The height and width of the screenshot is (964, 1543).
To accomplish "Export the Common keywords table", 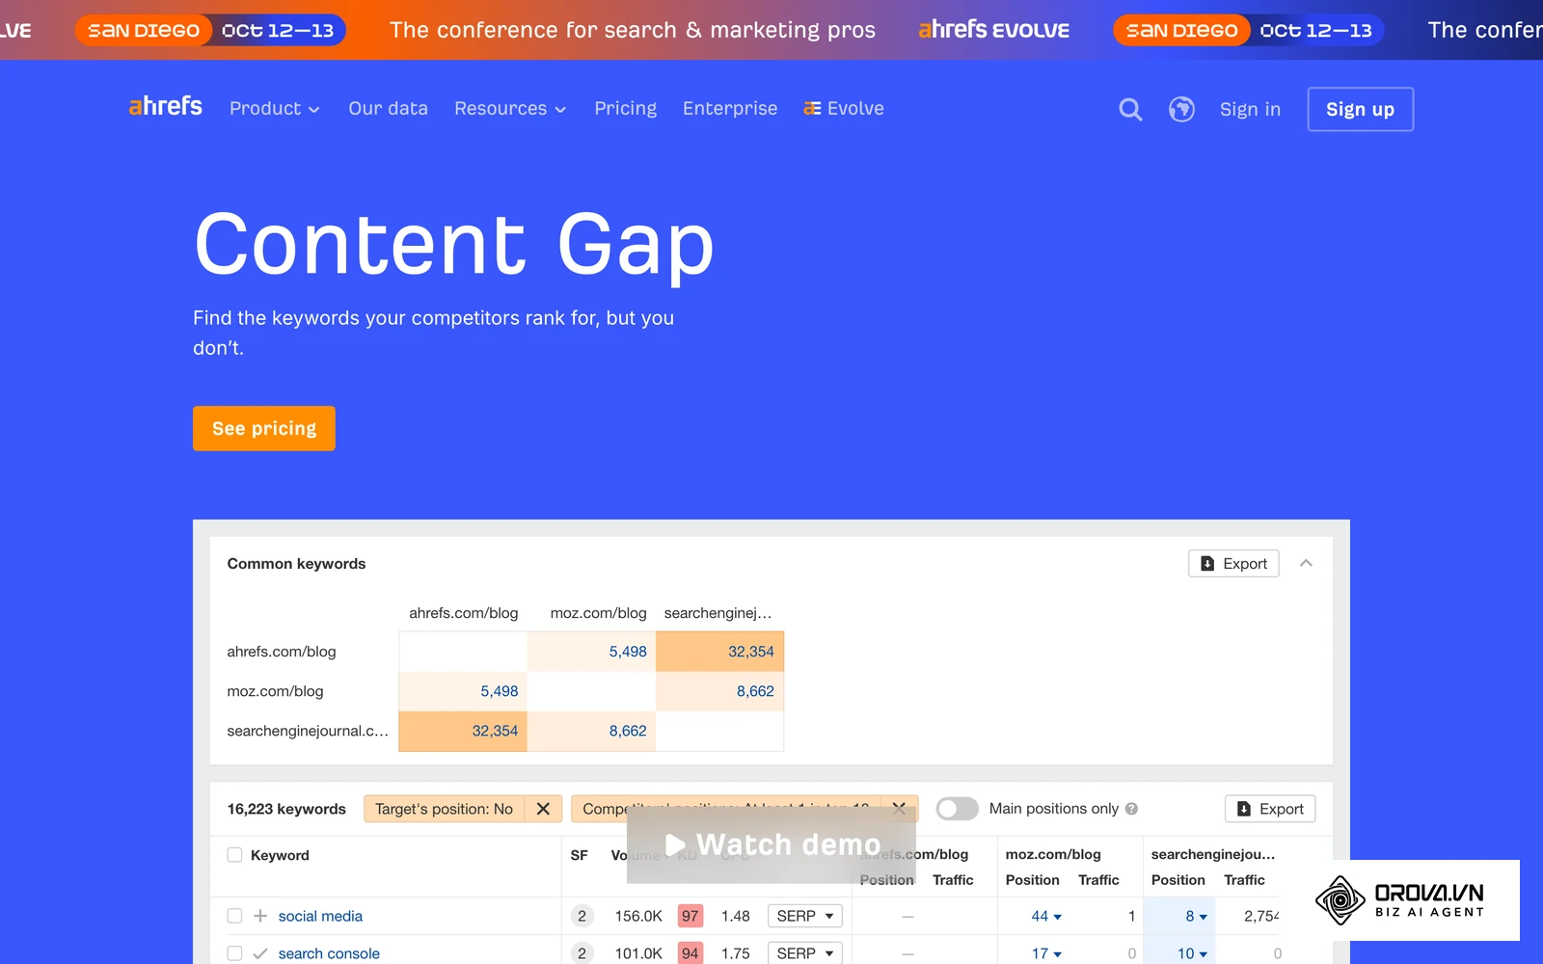I will [x=1233, y=563].
